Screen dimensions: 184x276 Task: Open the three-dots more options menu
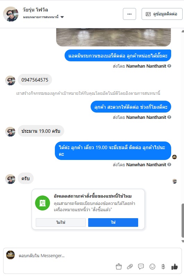coord(129,14)
